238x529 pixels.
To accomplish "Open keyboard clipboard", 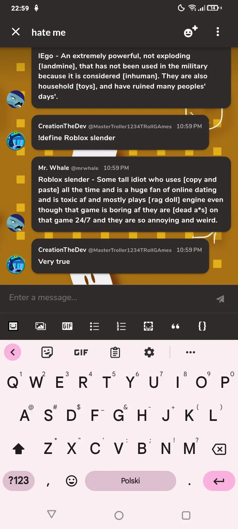I will click(x=115, y=352).
